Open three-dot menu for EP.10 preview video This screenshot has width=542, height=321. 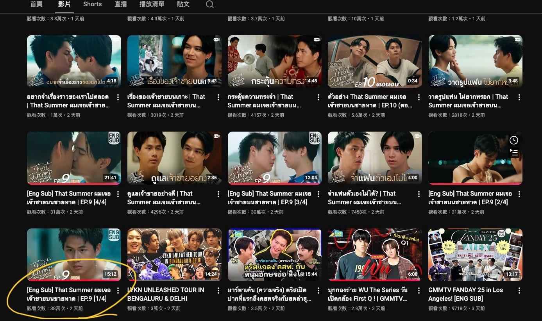pyautogui.click(x=419, y=97)
